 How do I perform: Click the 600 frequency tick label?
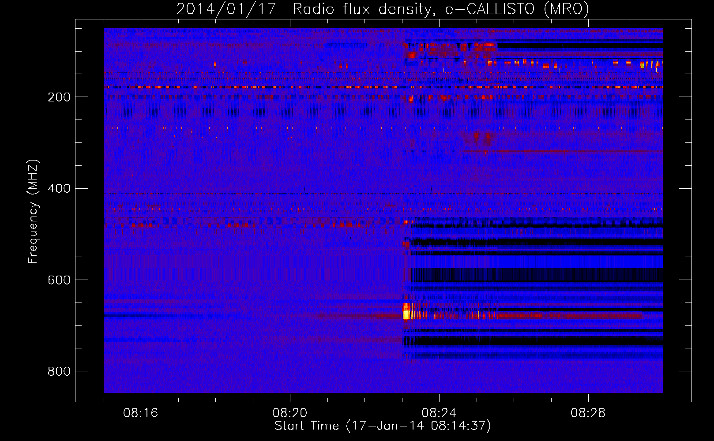tap(59, 280)
